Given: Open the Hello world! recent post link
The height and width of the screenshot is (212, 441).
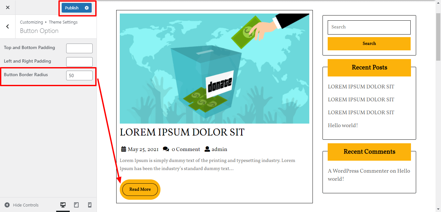Looking at the screenshot, I should [x=343, y=125].
